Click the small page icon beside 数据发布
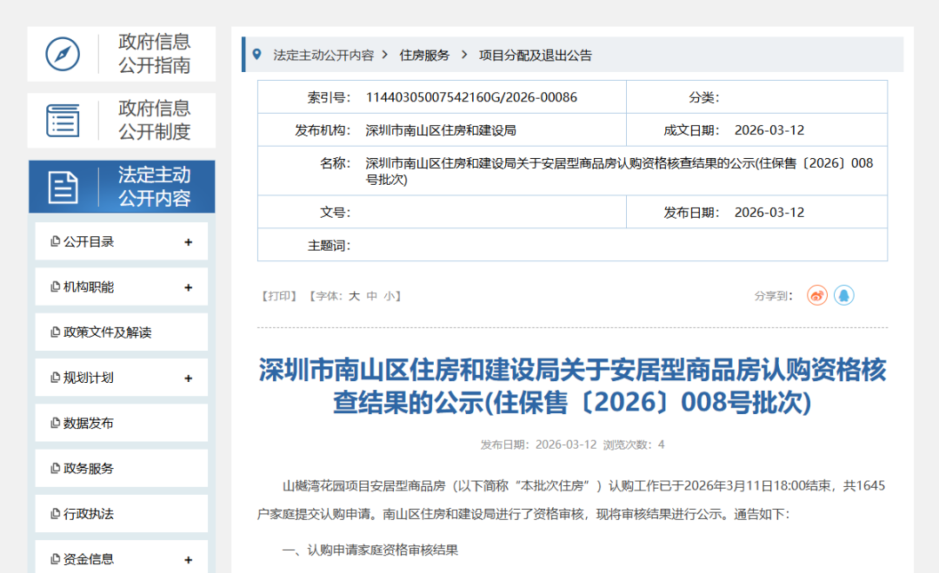939x573 pixels. pyautogui.click(x=55, y=423)
